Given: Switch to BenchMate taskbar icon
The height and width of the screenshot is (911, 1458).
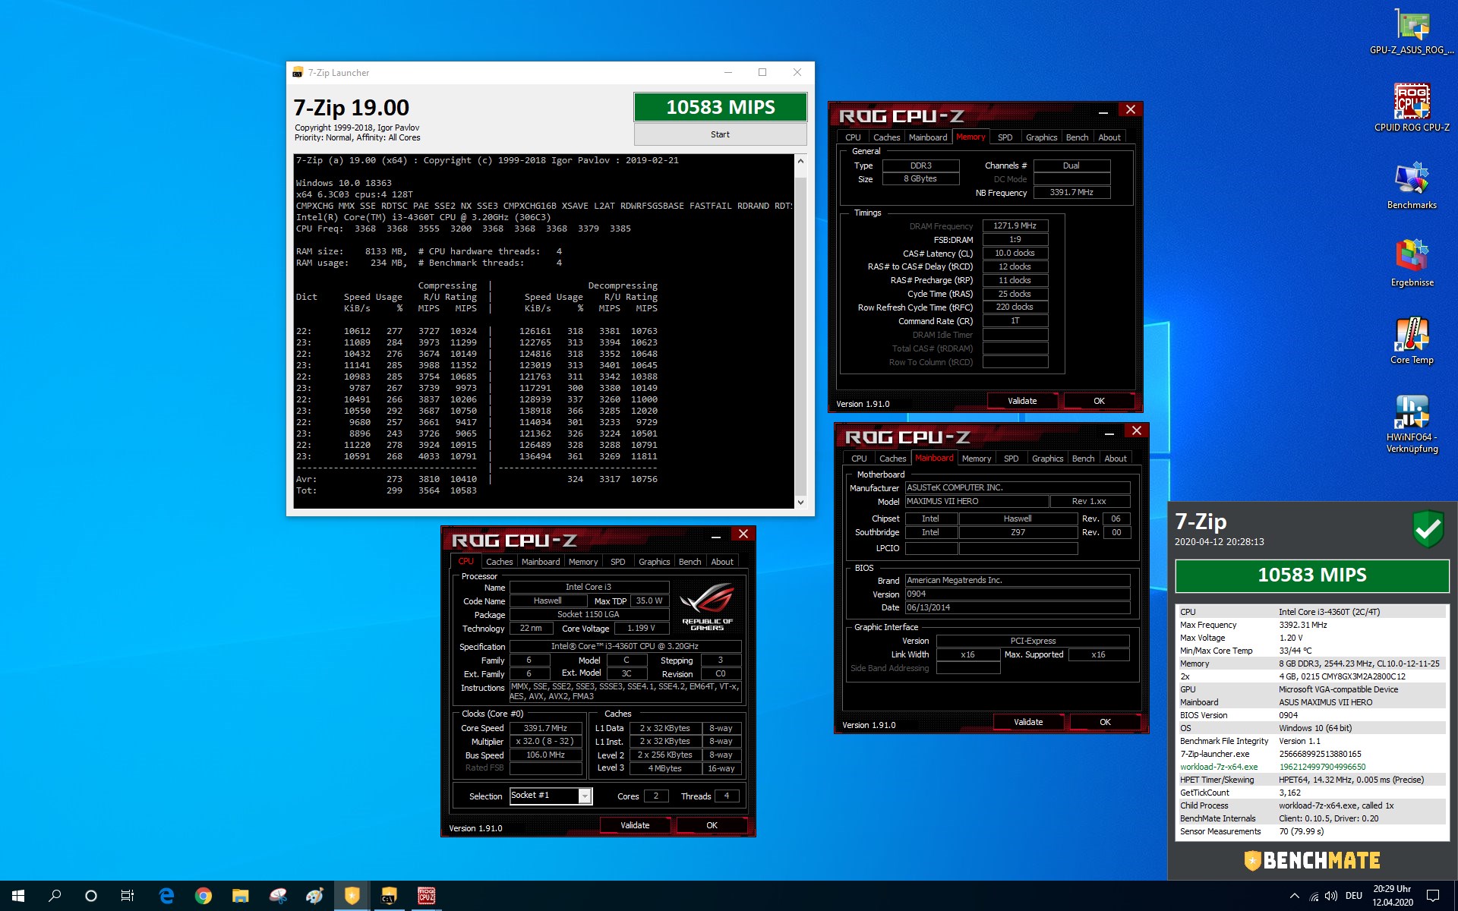Looking at the screenshot, I should 352,896.
